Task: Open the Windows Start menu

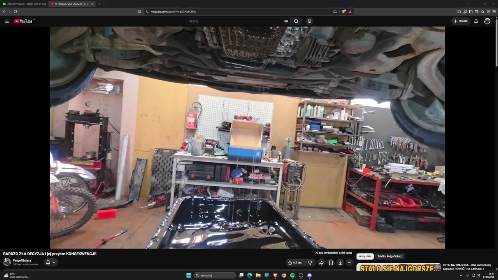Action: point(189,275)
